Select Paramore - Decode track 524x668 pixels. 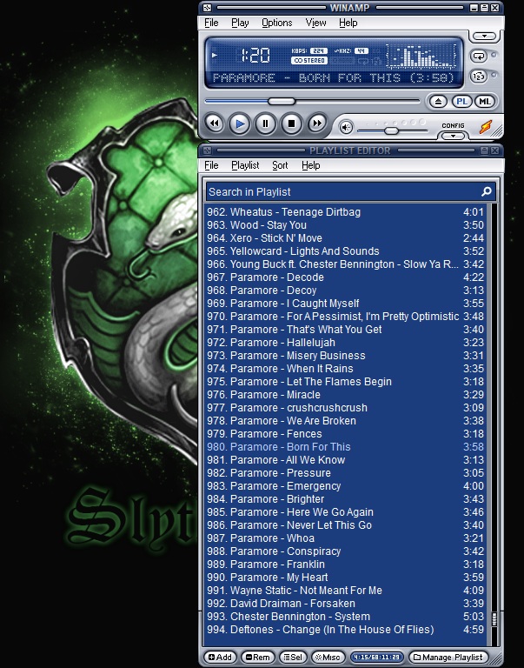click(x=345, y=277)
